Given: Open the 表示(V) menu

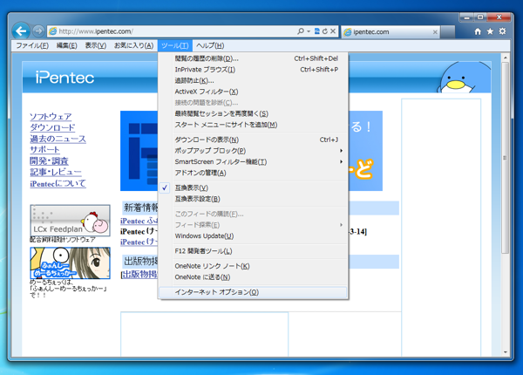Looking at the screenshot, I should (96, 45).
